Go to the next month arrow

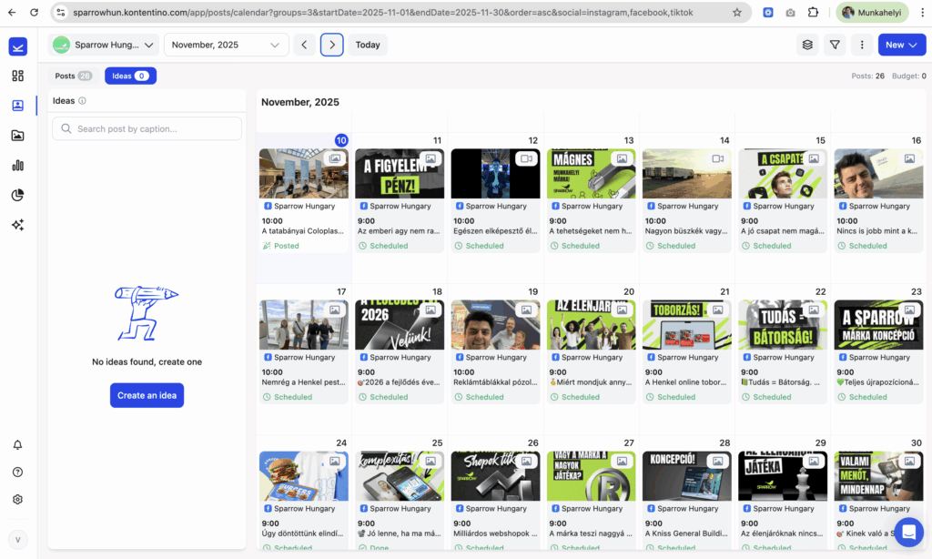pos(332,45)
